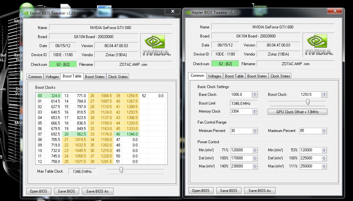The height and width of the screenshot is (201, 353).
Task: Click the Max (mW) field showing 250000
Action: tap(310, 166)
